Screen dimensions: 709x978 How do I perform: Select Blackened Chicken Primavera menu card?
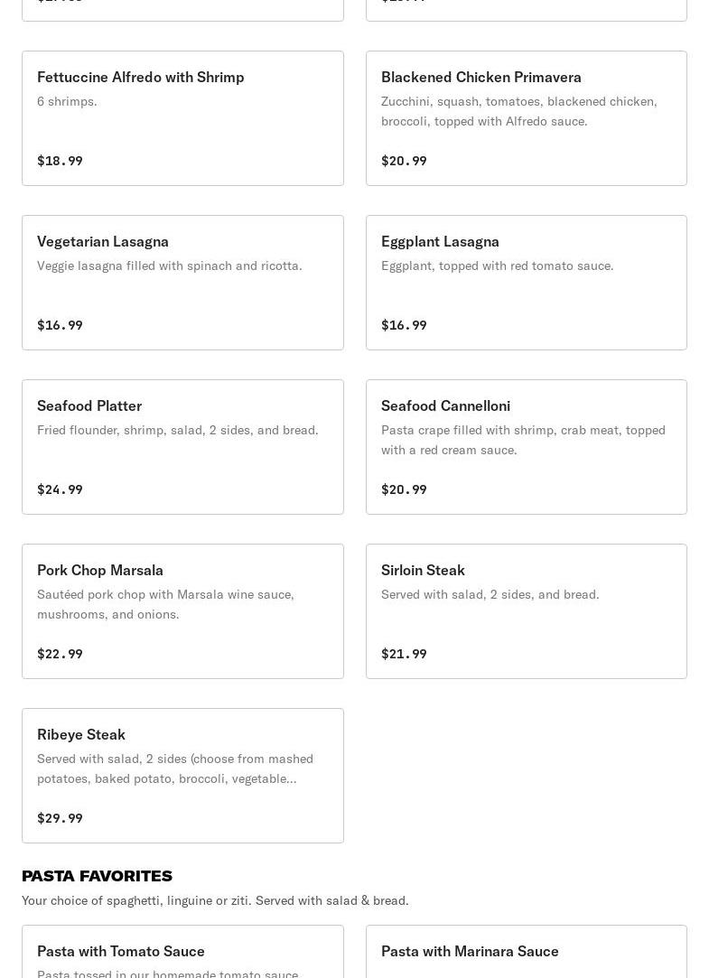[x=527, y=118]
